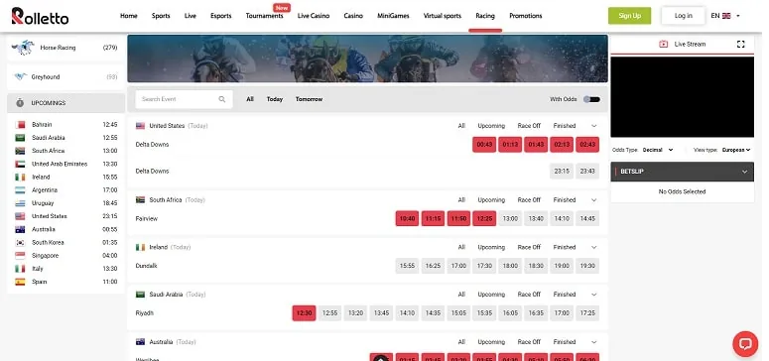Open the live chat bubble
This screenshot has height=361, width=769.
pos(745,343)
